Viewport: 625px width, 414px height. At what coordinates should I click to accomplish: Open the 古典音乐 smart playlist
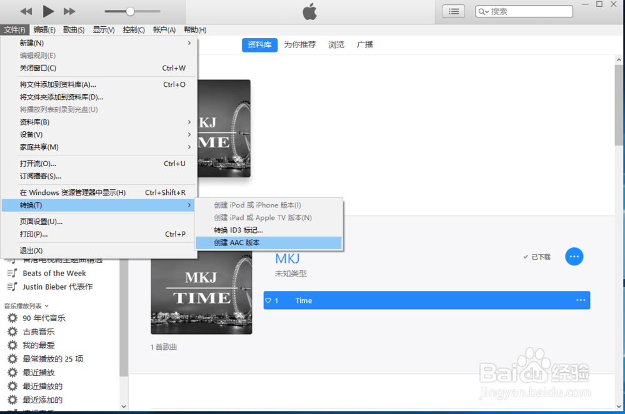click(39, 332)
